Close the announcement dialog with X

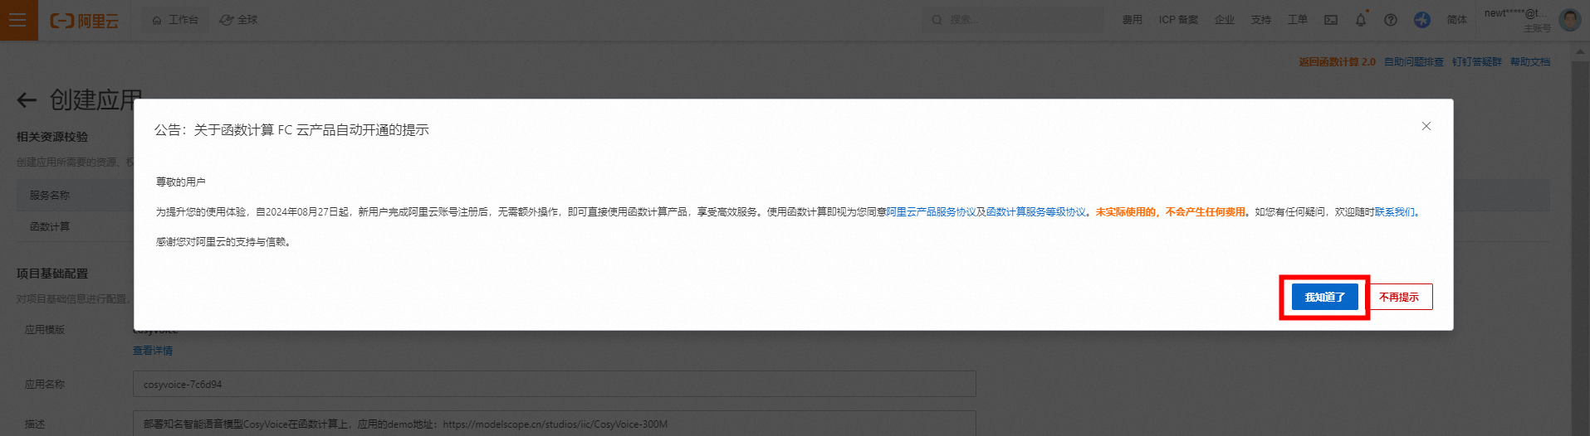tap(1426, 126)
